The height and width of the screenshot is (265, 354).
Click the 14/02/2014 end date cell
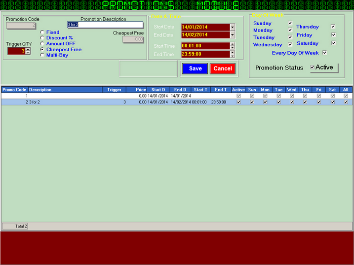(x=181, y=102)
